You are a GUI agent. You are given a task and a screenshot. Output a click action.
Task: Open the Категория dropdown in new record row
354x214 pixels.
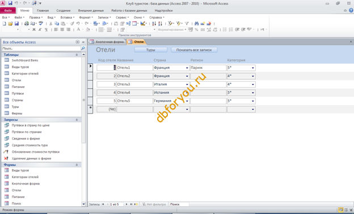point(253,110)
